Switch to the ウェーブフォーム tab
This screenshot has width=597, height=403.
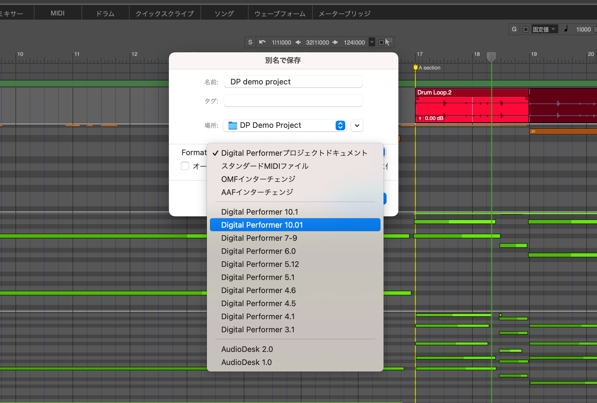point(280,13)
